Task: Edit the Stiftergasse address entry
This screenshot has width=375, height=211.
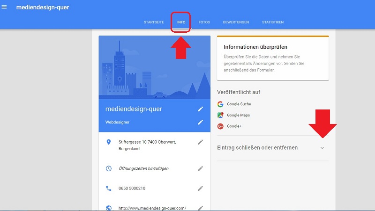Action: pos(201,142)
